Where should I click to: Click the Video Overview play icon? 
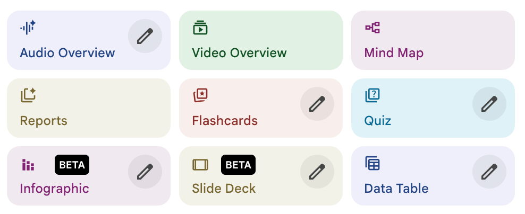(x=200, y=28)
